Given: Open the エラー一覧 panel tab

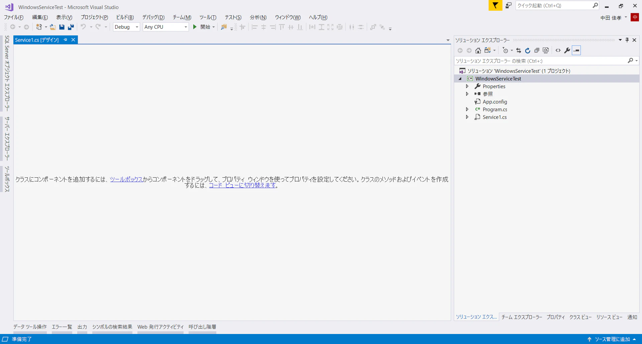Looking at the screenshot, I should (x=62, y=327).
